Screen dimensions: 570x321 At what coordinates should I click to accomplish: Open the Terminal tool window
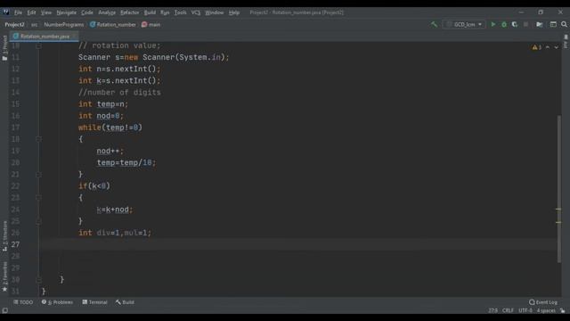[95, 302]
